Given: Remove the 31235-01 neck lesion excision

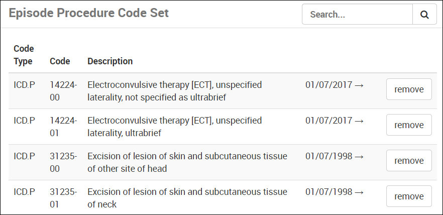Looking at the screenshot, I should click(x=408, y=196).
